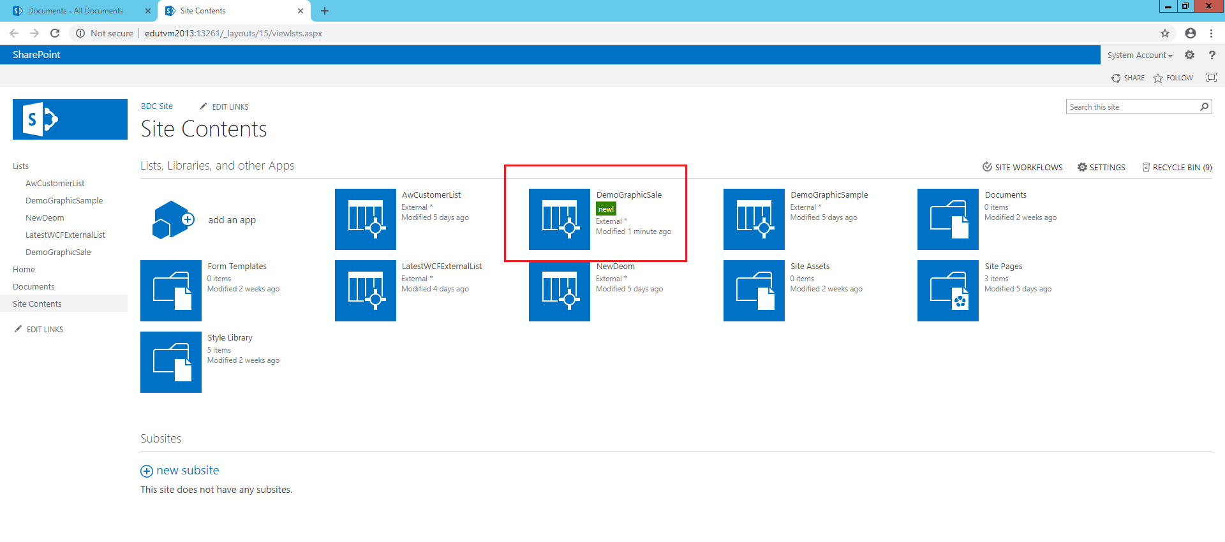Open the Documents library tile icon
This screenshot has width=1225, height=542.
point(948,219)
